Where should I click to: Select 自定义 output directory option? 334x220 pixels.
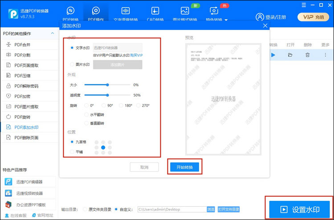pyautogui.click(x=116, y=209)
